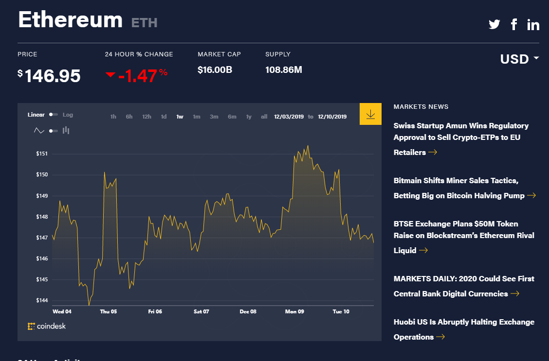Screen dimensions: 549x361
Task: Click MARKETS NEWS section heading
Action: (x=421, y=106)
